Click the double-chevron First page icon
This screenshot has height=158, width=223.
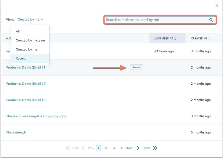(67, 148)
